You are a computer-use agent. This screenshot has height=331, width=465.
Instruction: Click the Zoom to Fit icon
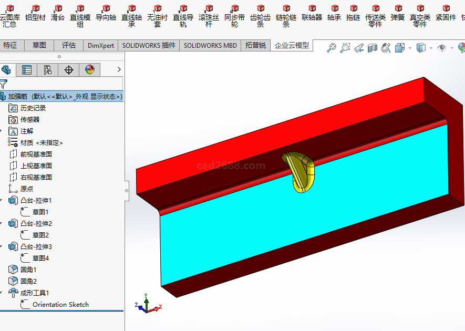point(332,48)
